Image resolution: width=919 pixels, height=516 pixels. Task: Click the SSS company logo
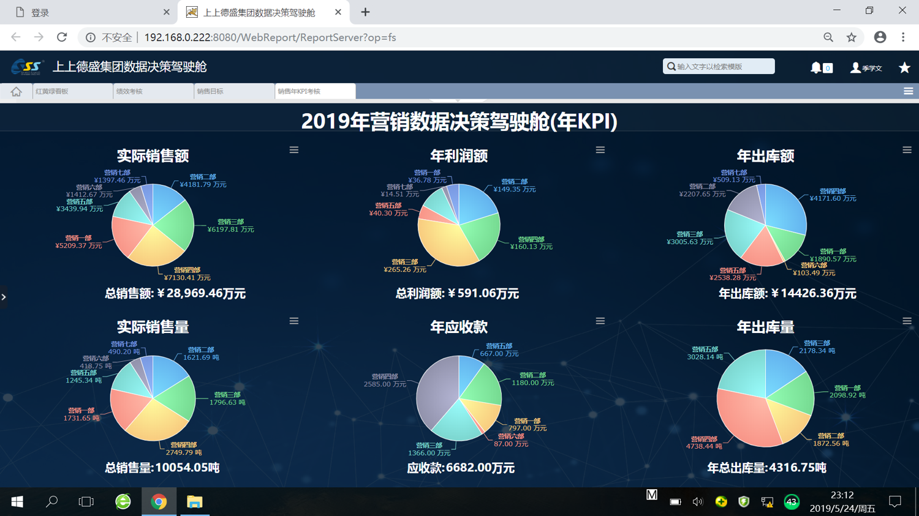28,67
